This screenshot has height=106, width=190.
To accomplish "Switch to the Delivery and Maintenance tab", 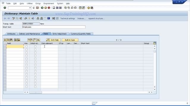I will (29, 34).
